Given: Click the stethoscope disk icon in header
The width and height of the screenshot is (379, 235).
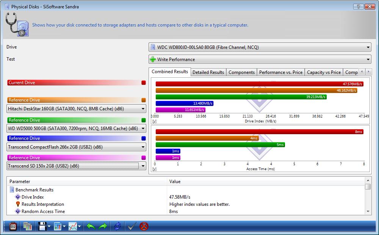Looking at the screenshot, I should click(x=17, y=24).
